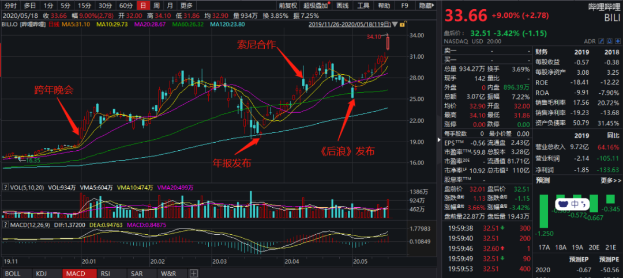Screen dimensions: 623x278
Task: Open the 更多 periods dropdown
Action: click(186, 6)
